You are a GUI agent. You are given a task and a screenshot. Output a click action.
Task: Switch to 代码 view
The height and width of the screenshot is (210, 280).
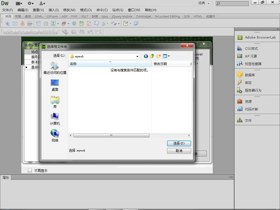10,32
